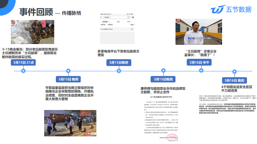The height and width of the screenshot is (144, 257).
Task: Click red badge on pickle pit photo corner
Action: [x=13, y=22]
